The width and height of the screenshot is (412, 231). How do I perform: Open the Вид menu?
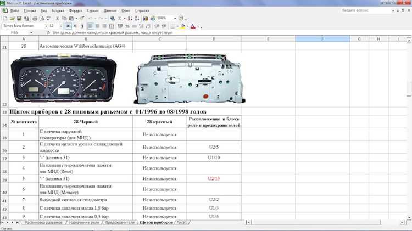[x=43, y=10]
